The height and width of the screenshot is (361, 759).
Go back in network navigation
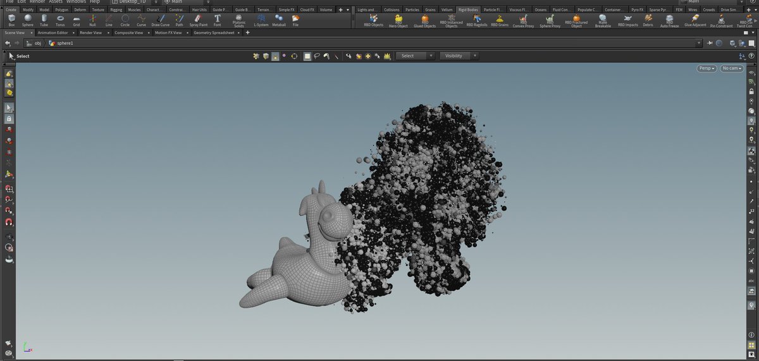point(7,43)
